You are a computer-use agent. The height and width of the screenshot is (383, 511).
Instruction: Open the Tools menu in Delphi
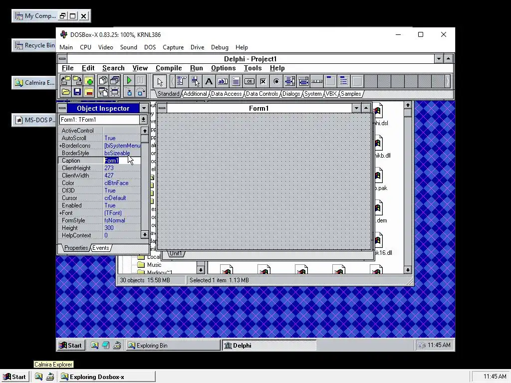pyautogui.click(x=253, y=68)
